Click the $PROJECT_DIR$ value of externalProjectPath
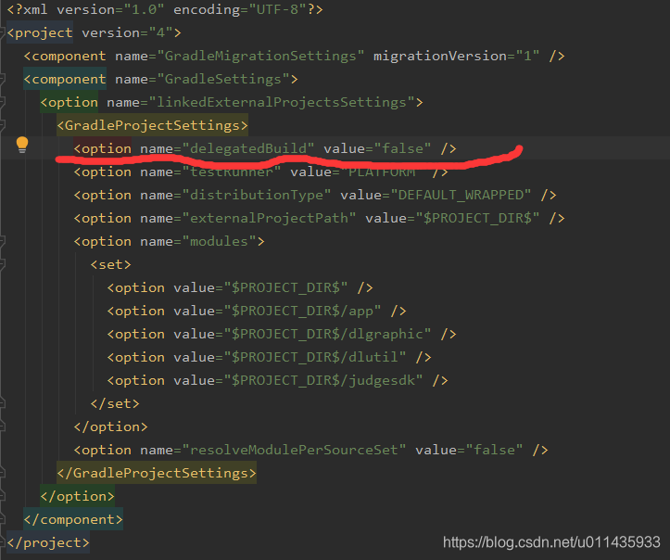Image resolution: width=670 pixels, height=560 pixels. click(x=477, y=218)
